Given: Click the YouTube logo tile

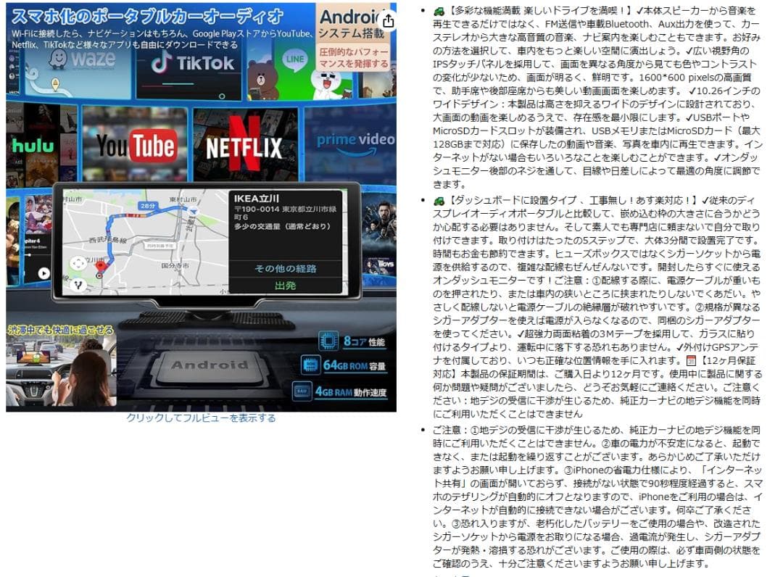Looking at the screenshot, I should click(x=136, y=146).
